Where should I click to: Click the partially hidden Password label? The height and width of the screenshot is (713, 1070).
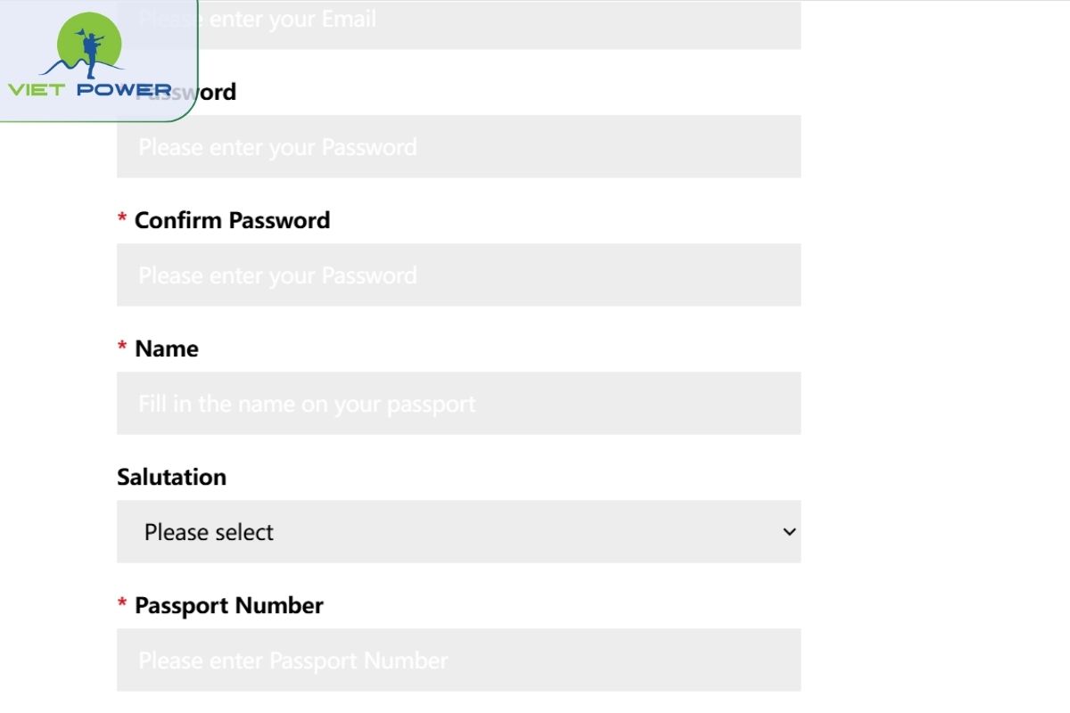216,92
